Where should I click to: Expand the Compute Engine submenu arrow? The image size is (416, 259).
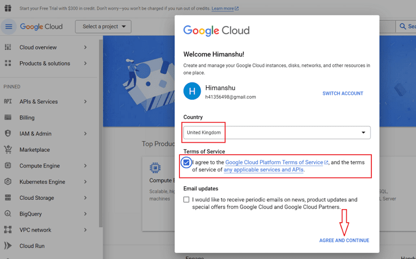85,166
